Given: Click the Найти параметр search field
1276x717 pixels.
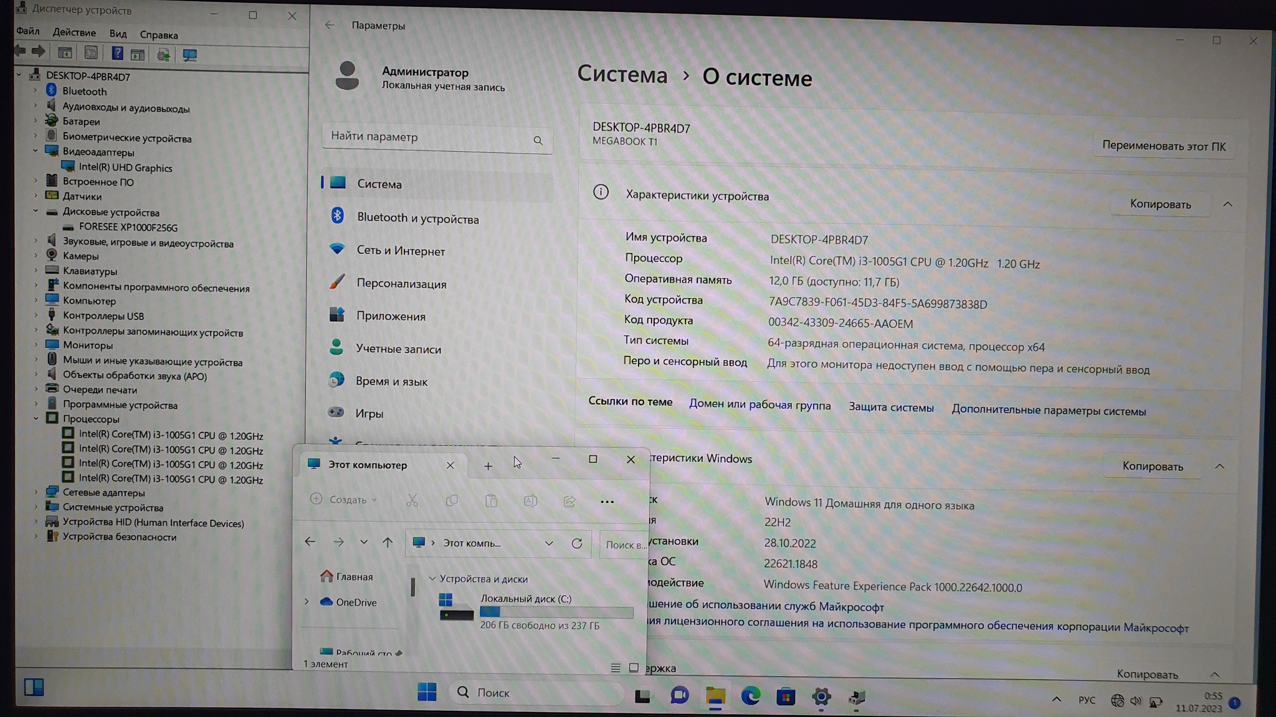Looking at the screenshot, I should (x=430, y=137).
